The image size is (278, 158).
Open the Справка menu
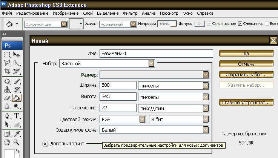[x=205, y=13]
